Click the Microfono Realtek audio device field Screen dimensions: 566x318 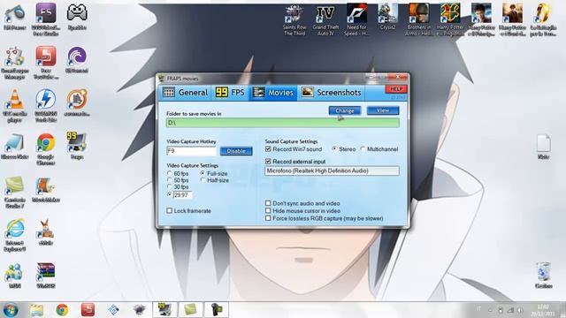(332, 170)
